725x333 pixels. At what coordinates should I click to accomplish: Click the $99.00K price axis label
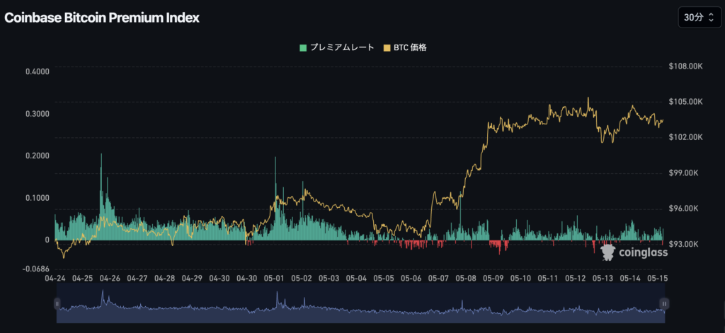(684, 173)
